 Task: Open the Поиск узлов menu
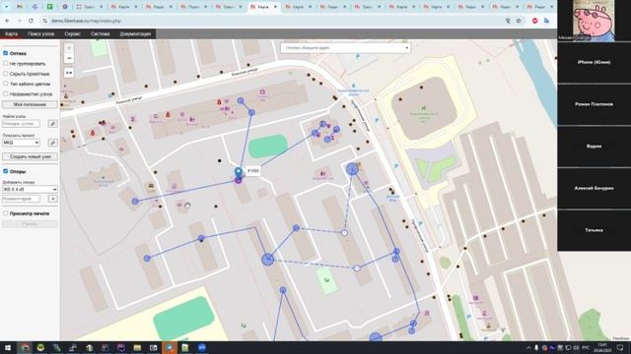point(40,33)
